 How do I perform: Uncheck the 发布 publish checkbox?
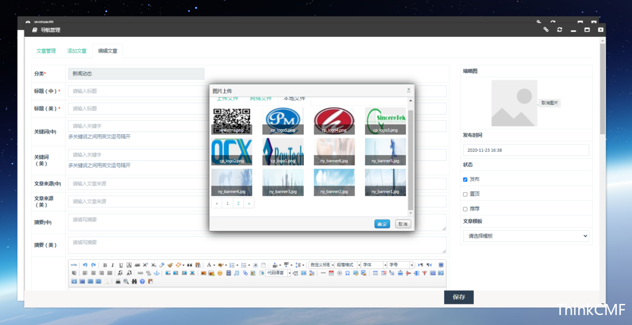(x=465, y=179)
